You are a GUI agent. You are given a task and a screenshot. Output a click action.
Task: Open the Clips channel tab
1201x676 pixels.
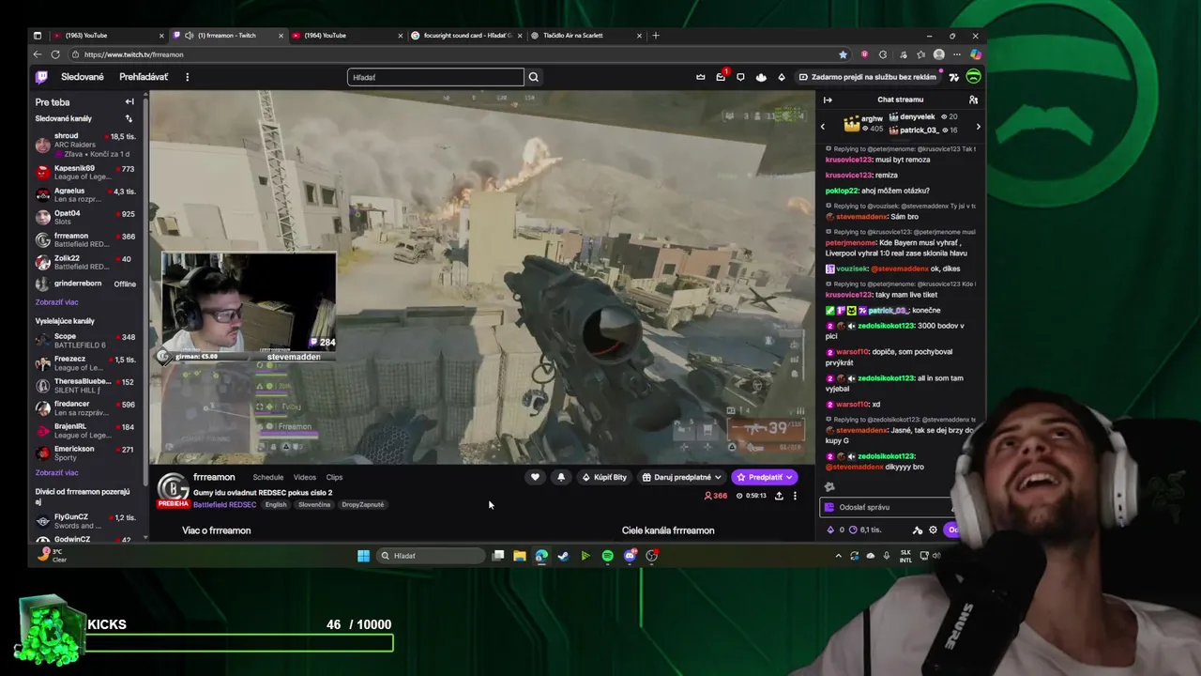(x=334, y=477)
